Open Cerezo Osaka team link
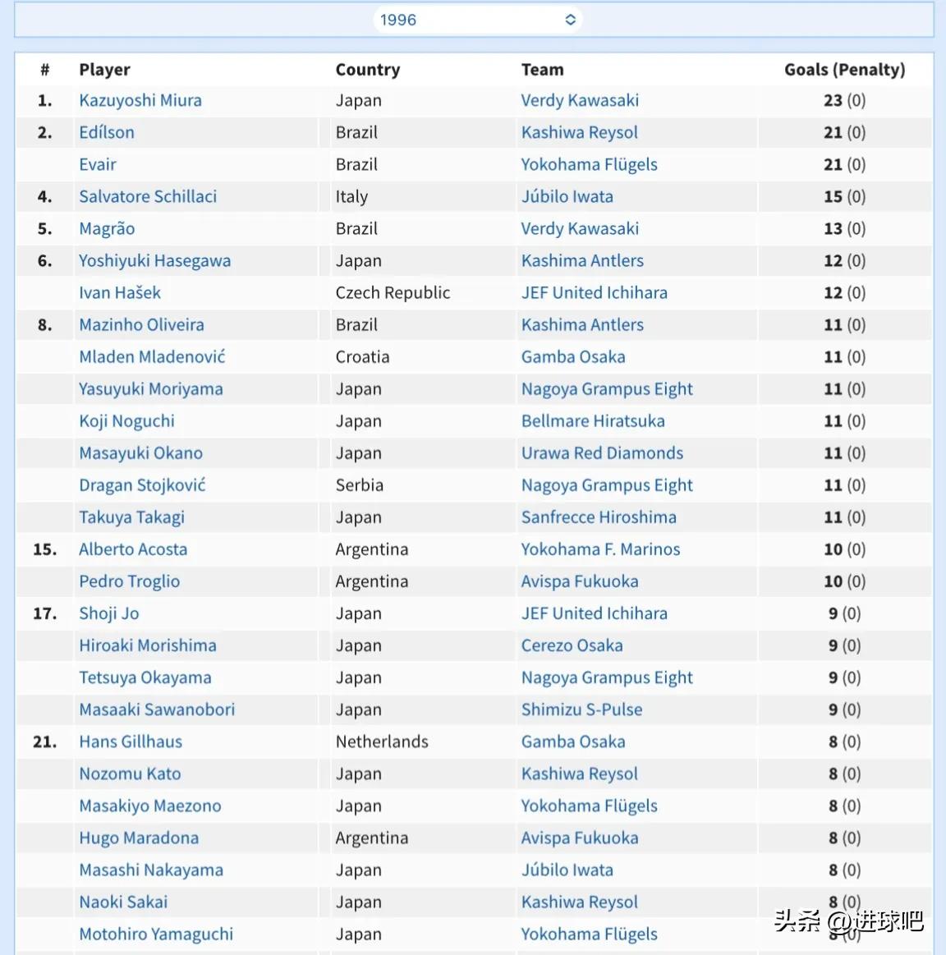Viewport: 946px width, 955px height. click(572, 645)
